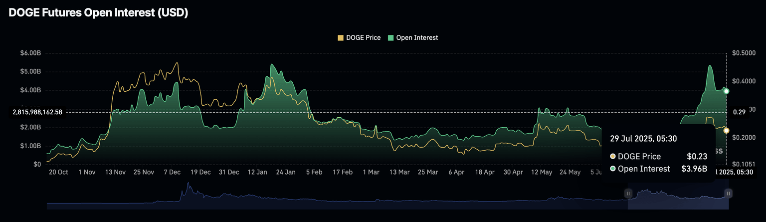Click the 24 May date label

(570, 172)
